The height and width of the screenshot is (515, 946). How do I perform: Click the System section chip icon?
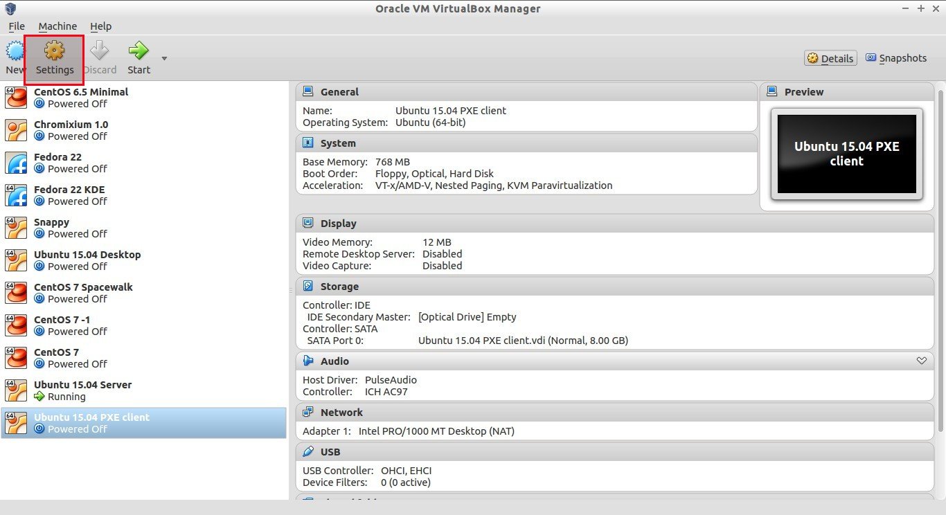pyautogui.click(x=307, y=143)
